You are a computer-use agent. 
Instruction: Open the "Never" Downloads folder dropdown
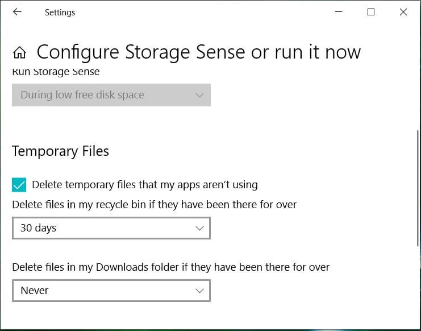coord(111,291)
